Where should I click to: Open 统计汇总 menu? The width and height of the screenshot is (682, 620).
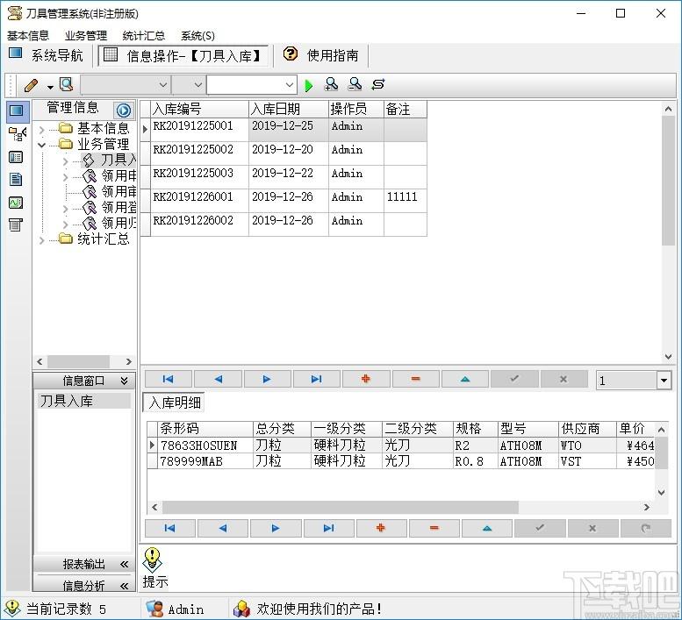pos(144,36)
